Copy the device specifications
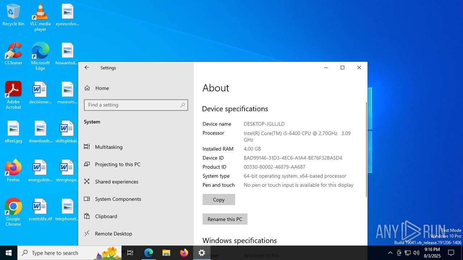This screenshot has height=260, width=463. coord(219,200)
